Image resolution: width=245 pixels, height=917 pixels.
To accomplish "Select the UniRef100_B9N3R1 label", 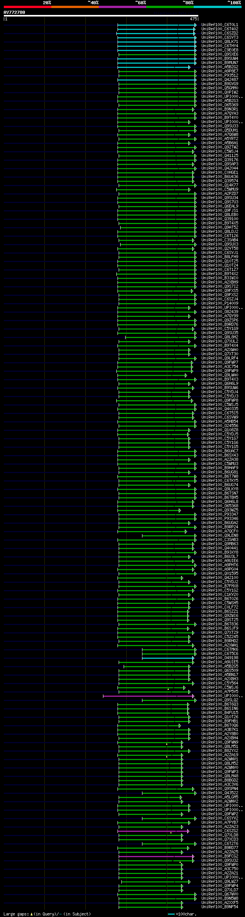I will point(220,109).
